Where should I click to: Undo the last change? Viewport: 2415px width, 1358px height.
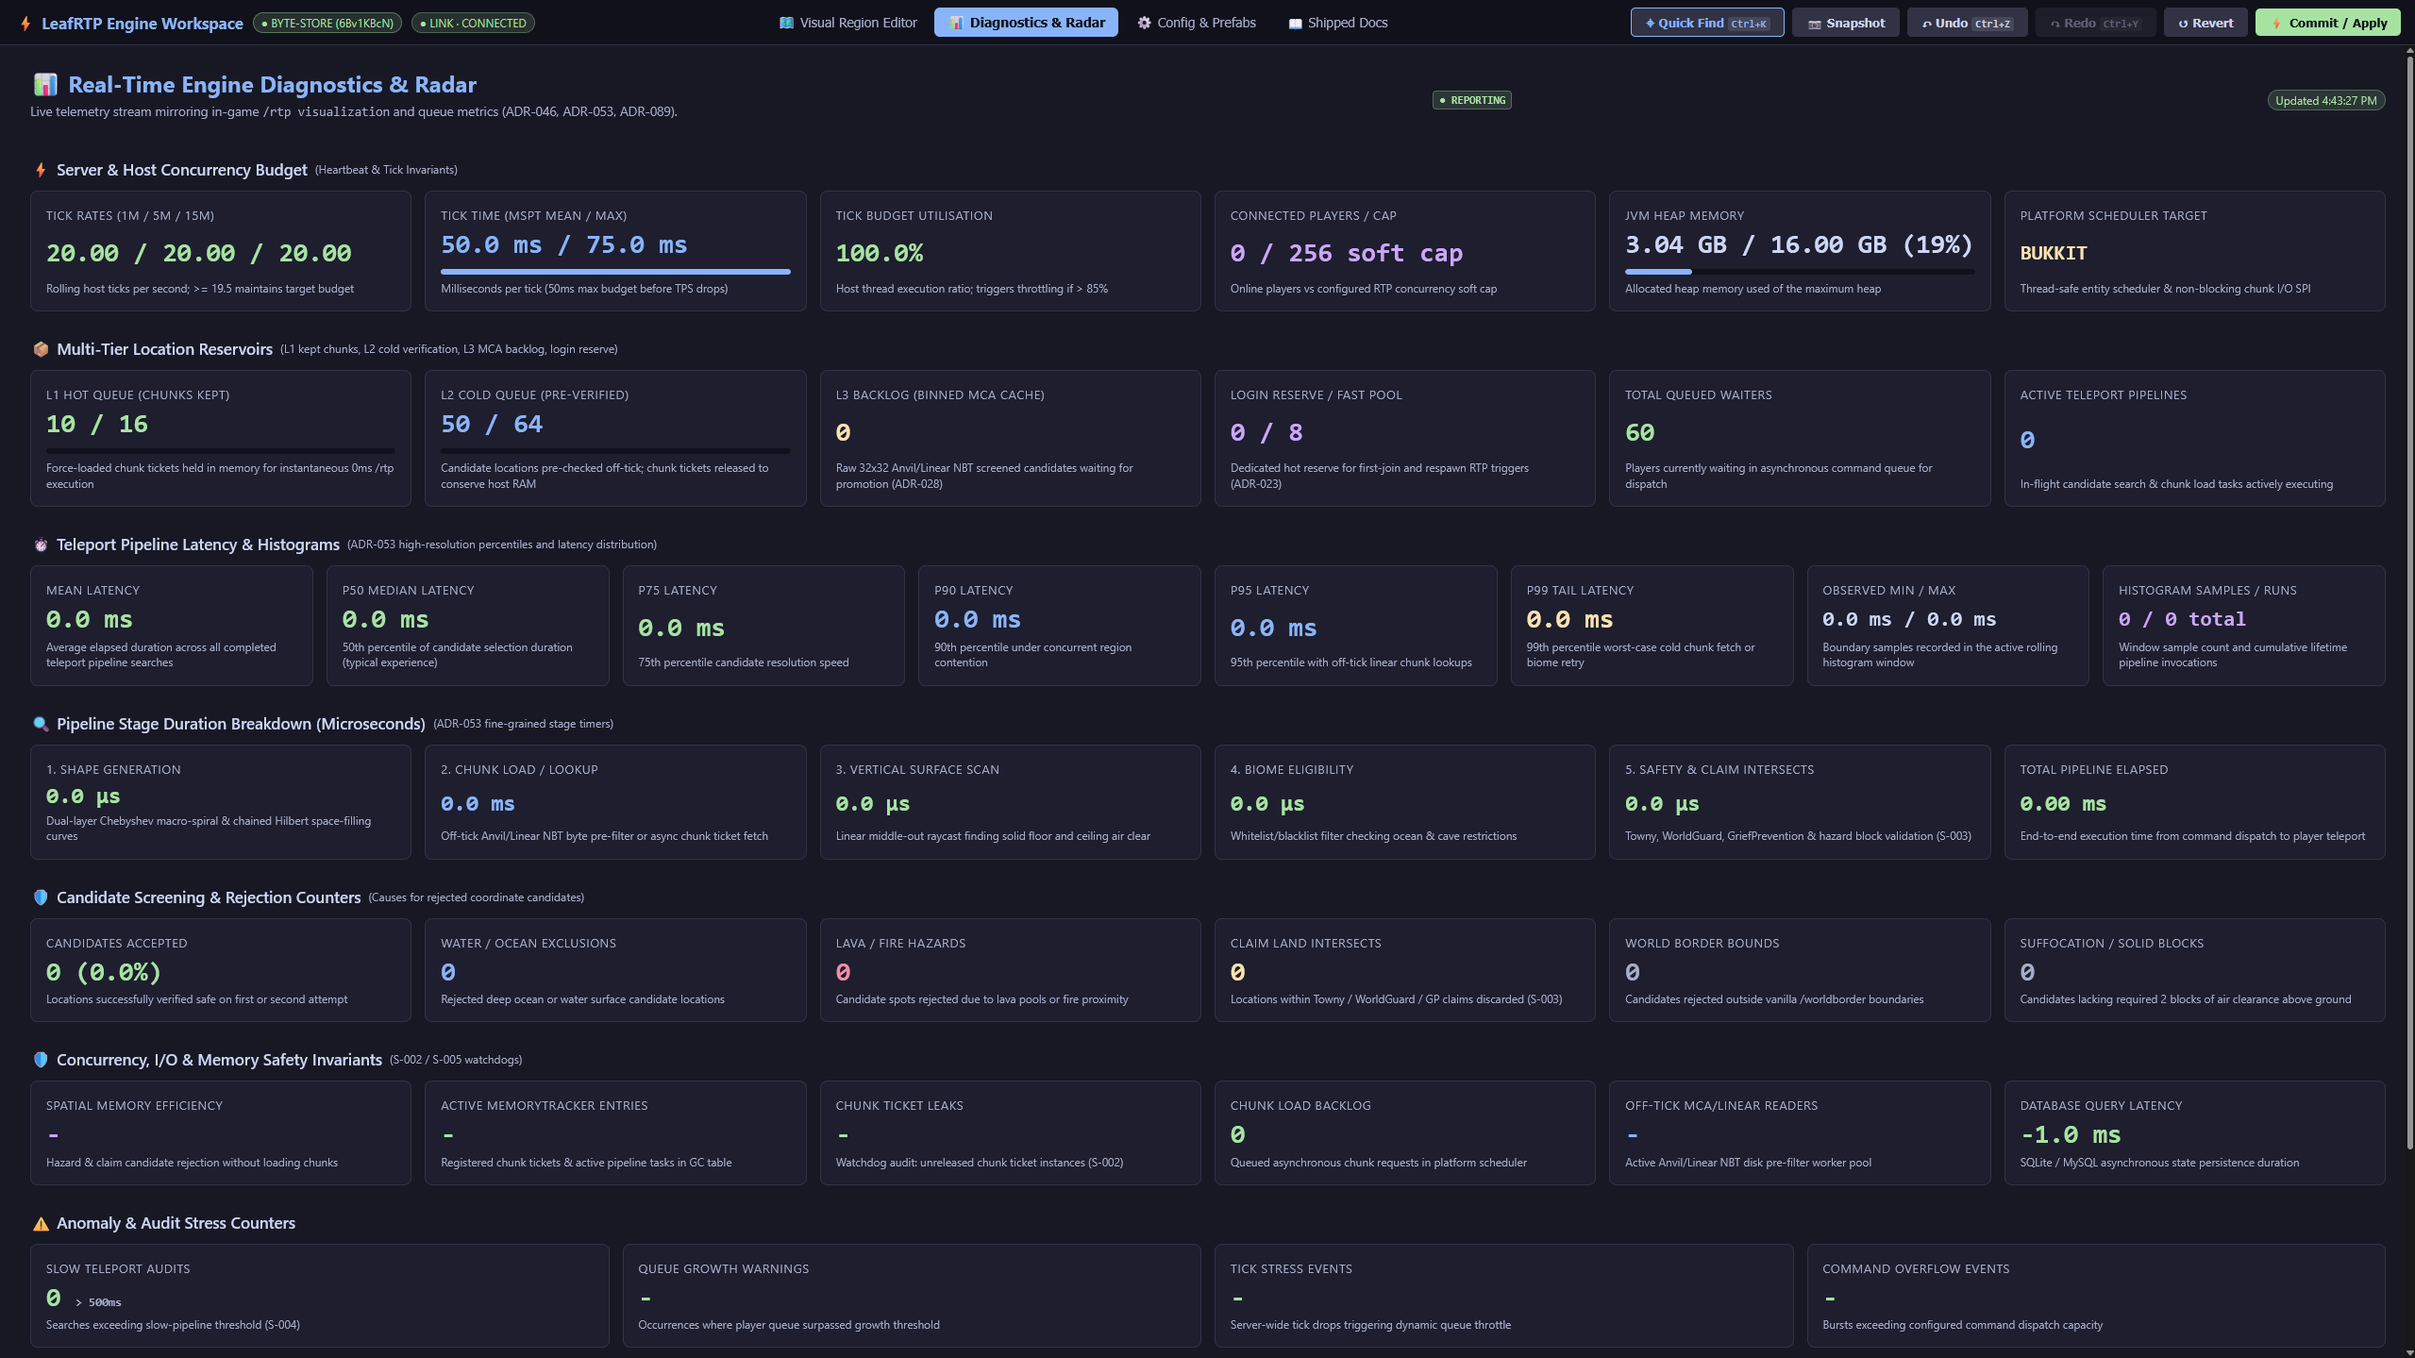click(x=1967, y=23)
